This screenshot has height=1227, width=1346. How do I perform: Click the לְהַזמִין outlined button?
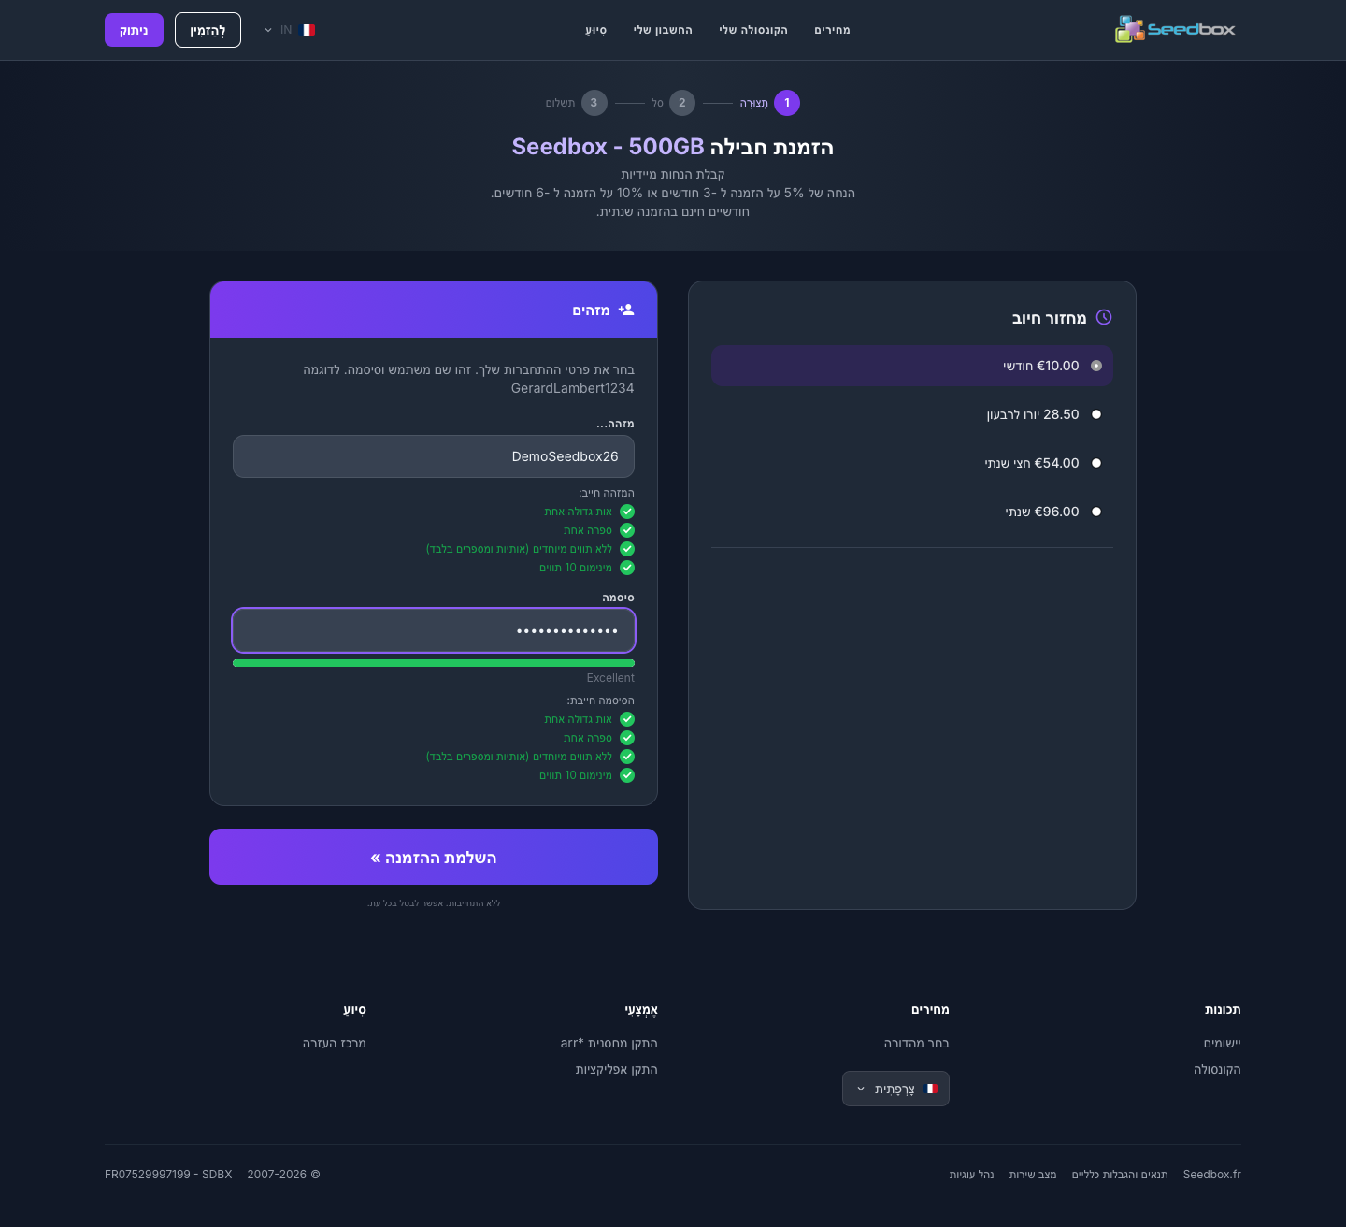208,30
